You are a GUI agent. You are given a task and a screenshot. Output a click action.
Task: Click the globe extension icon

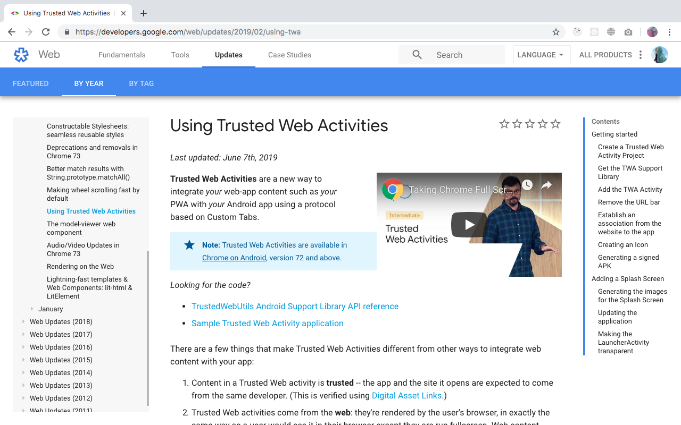pyautogui.click(x=611, y=32)
